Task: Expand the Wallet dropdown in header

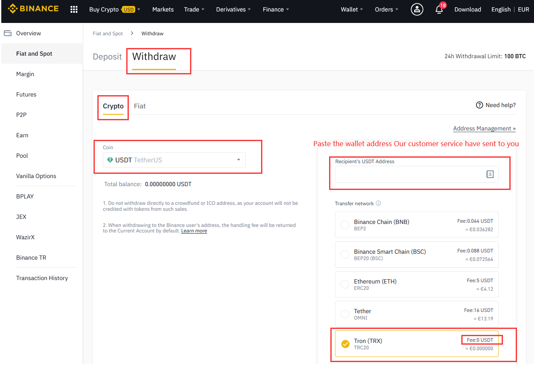Action: click(352, 9)
